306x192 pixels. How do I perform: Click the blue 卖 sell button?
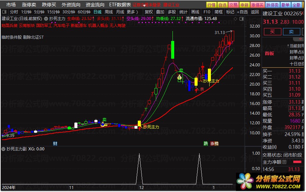click(x=291, y=32)
